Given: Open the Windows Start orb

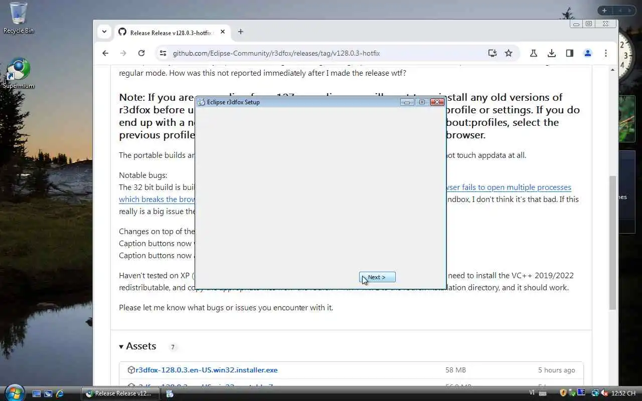Looking at the screenshot, I should (x=14, y=392).
